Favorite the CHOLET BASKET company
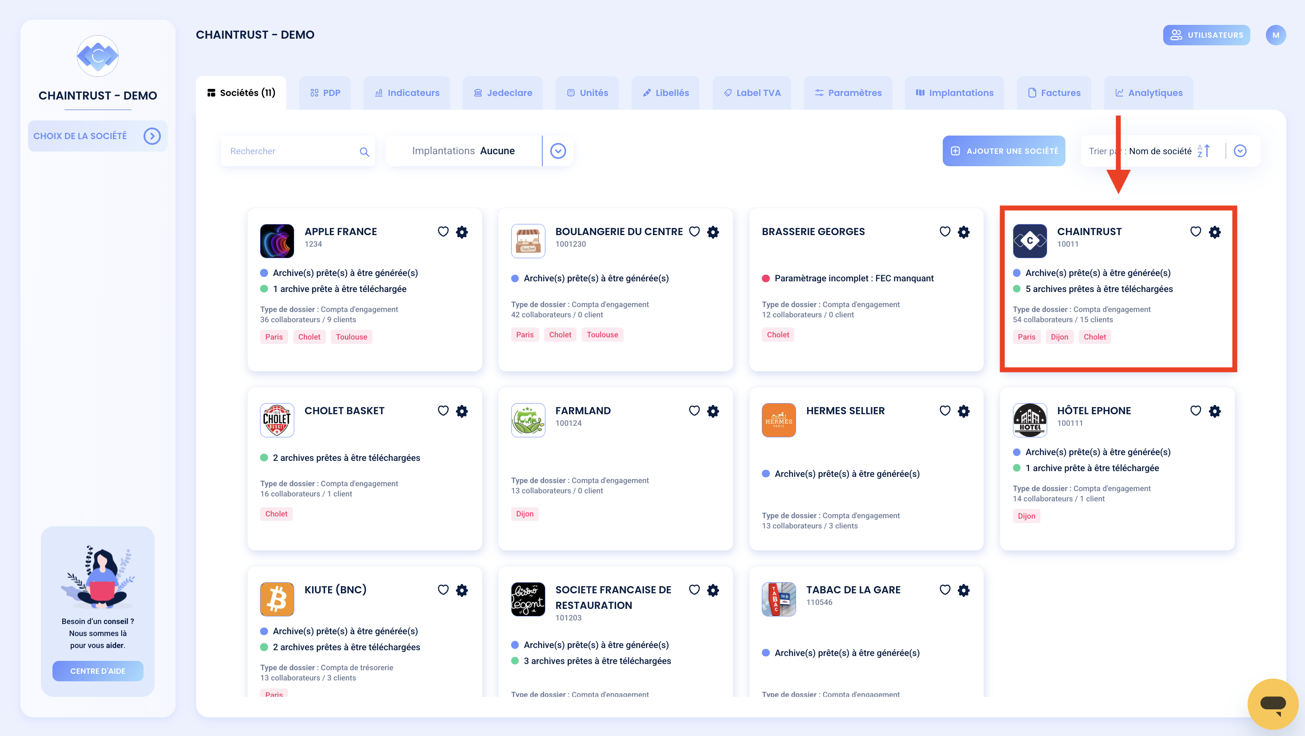The image size is (1305, 736). point(443,411)
